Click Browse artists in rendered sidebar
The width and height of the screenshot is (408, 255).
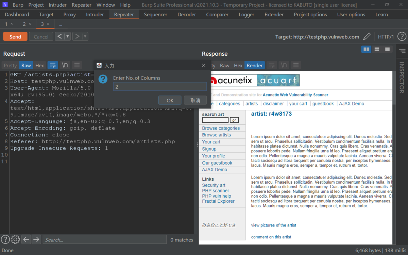(x=216, y=135)
